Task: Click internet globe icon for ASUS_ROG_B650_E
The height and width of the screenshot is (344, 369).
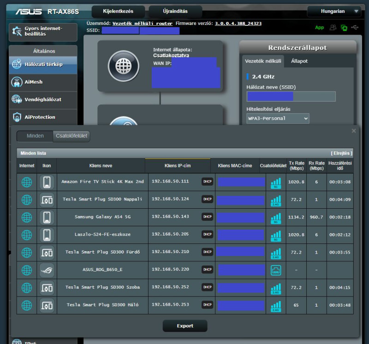Action: pos(27,270)
